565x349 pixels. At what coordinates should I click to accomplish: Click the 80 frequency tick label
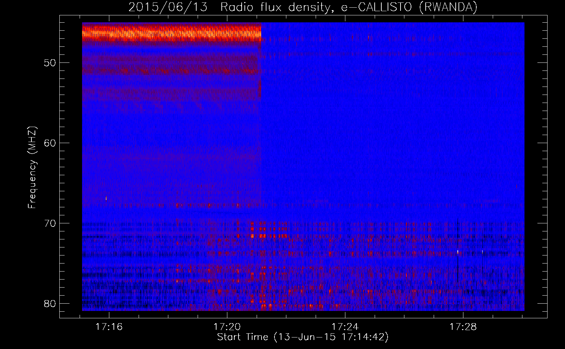coord(50,303)
